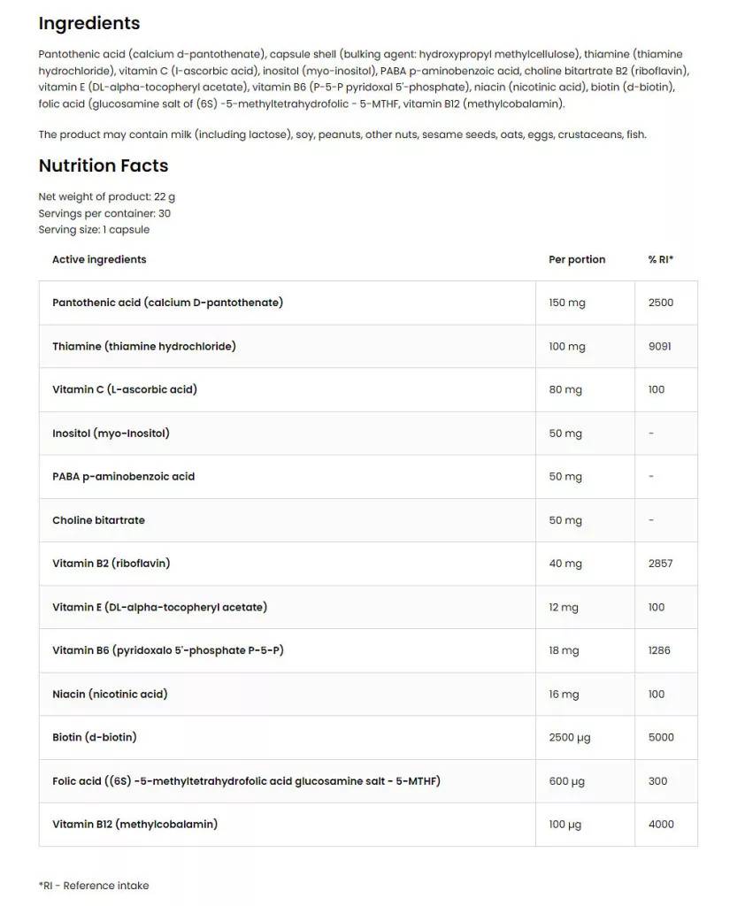Viewport: 745px width, 906px height.
Task: Click the % RI* column header
Action: click(660, 259)
